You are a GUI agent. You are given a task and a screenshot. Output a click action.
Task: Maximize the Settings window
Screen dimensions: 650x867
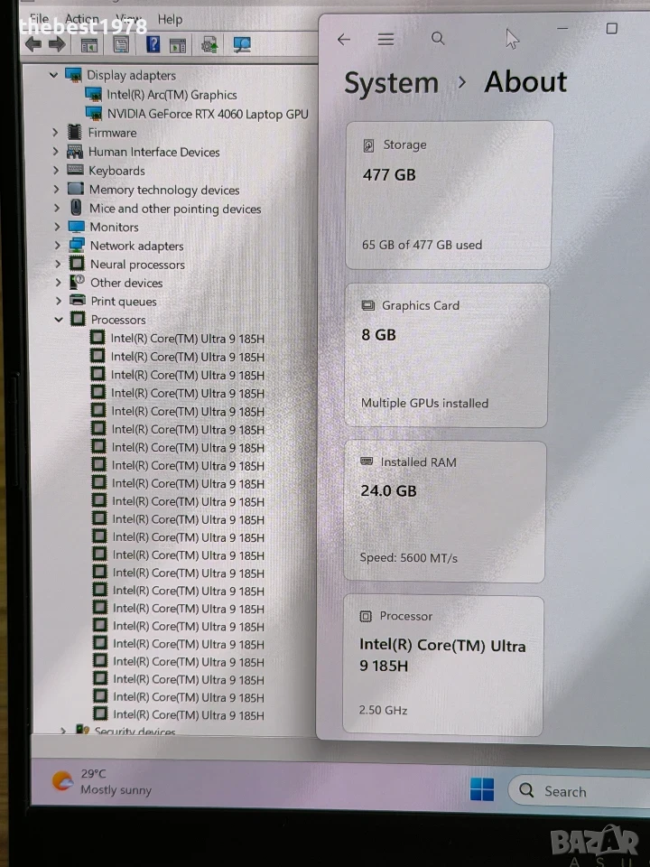tap(611, 28)
